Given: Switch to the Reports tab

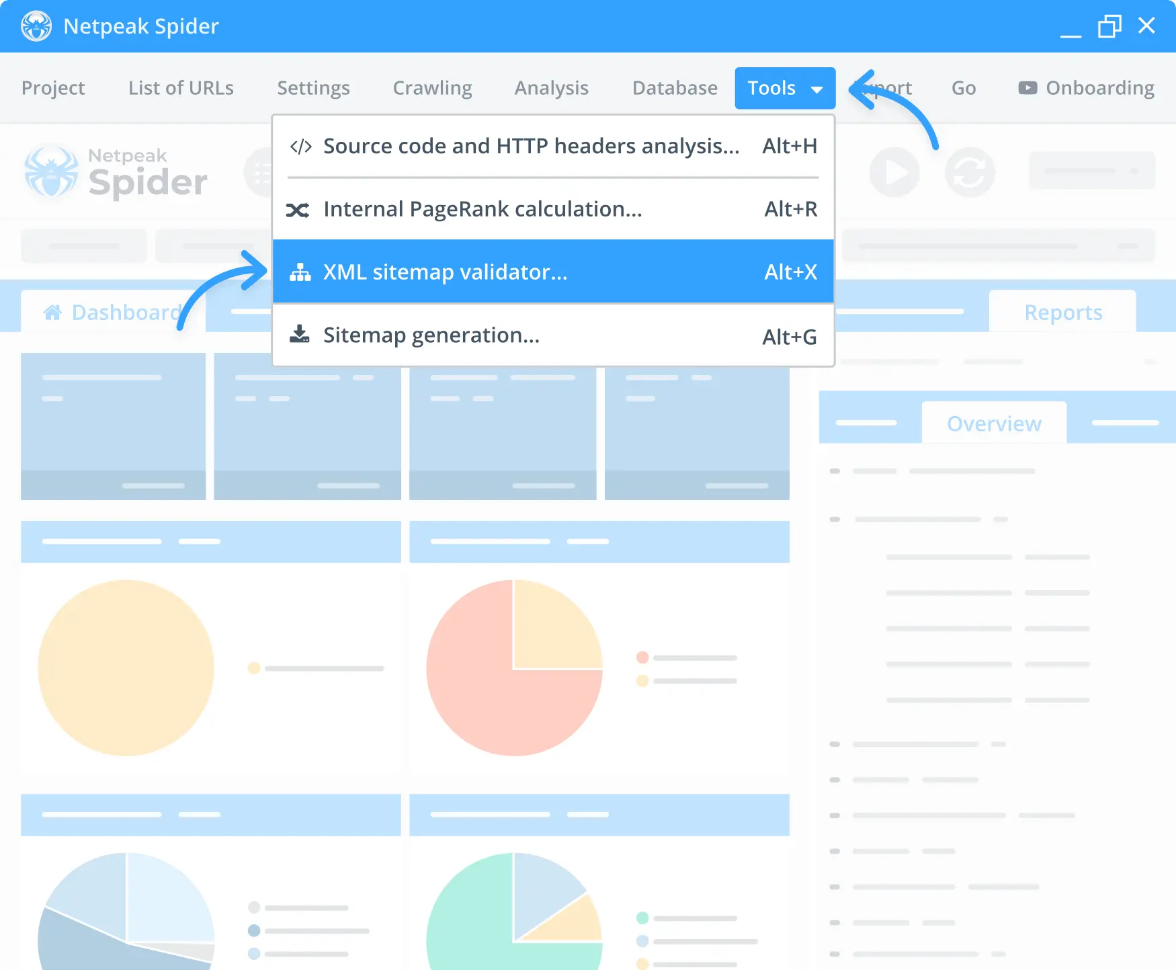Looking at the screenshot, I should [1062, 312].
